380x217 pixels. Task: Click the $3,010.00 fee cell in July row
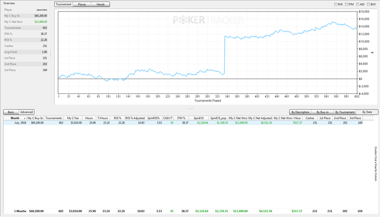coord(76,123)
